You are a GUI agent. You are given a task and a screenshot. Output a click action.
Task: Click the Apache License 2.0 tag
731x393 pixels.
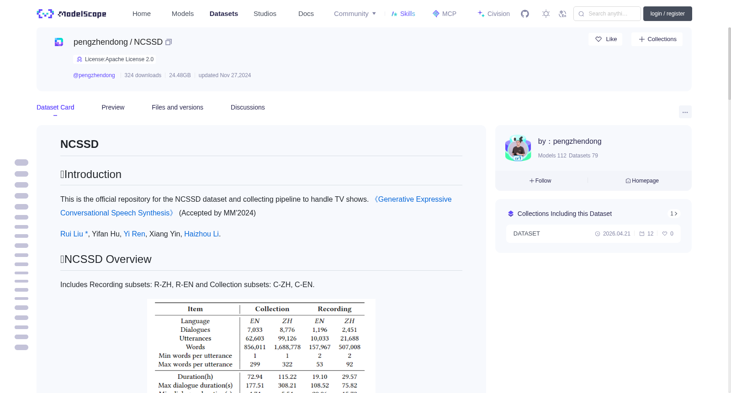(x=115, y=59)
